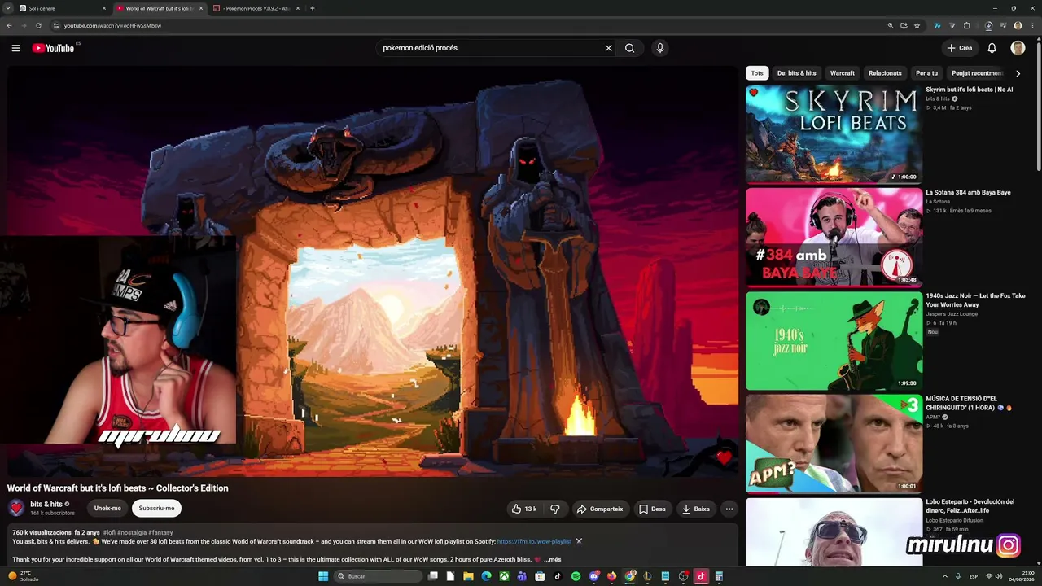Open the taskbar clock and date
This screenshot has width=1042, height=586.
point(1021,576)
